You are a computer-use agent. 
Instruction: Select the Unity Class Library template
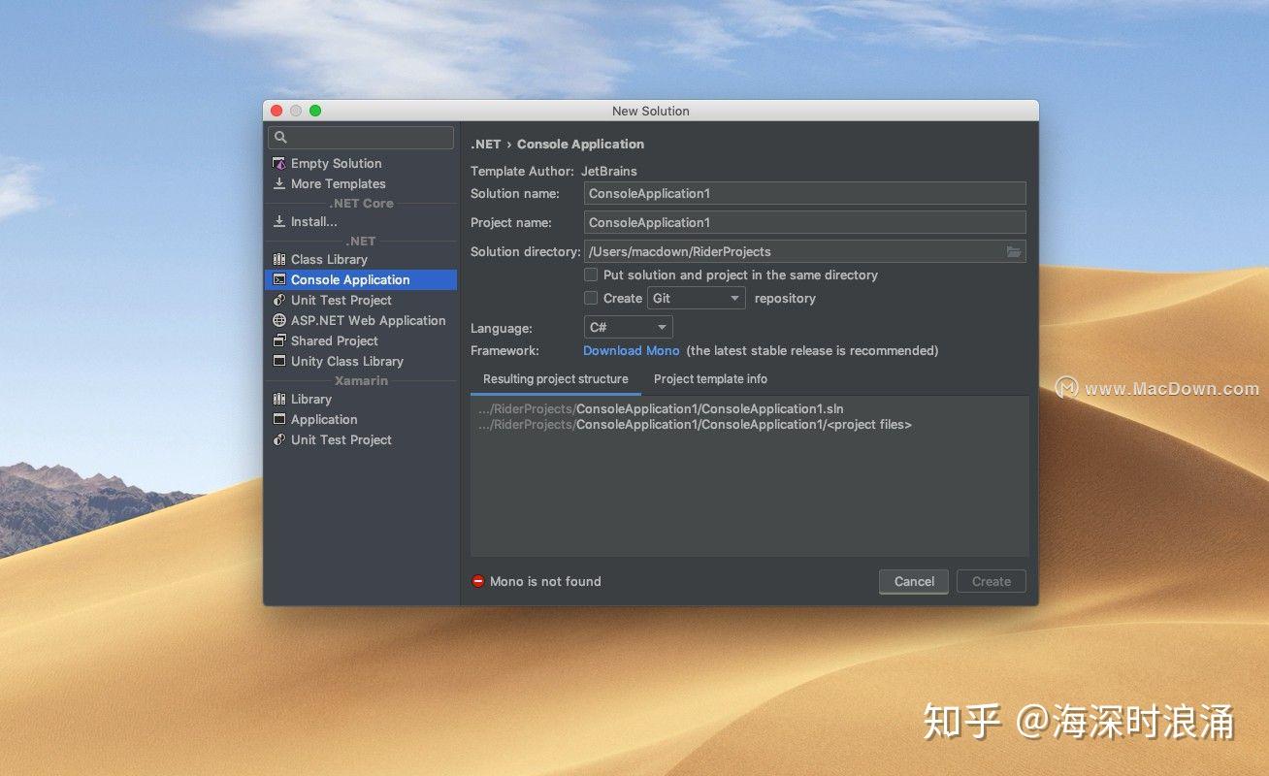pos(346,361)
